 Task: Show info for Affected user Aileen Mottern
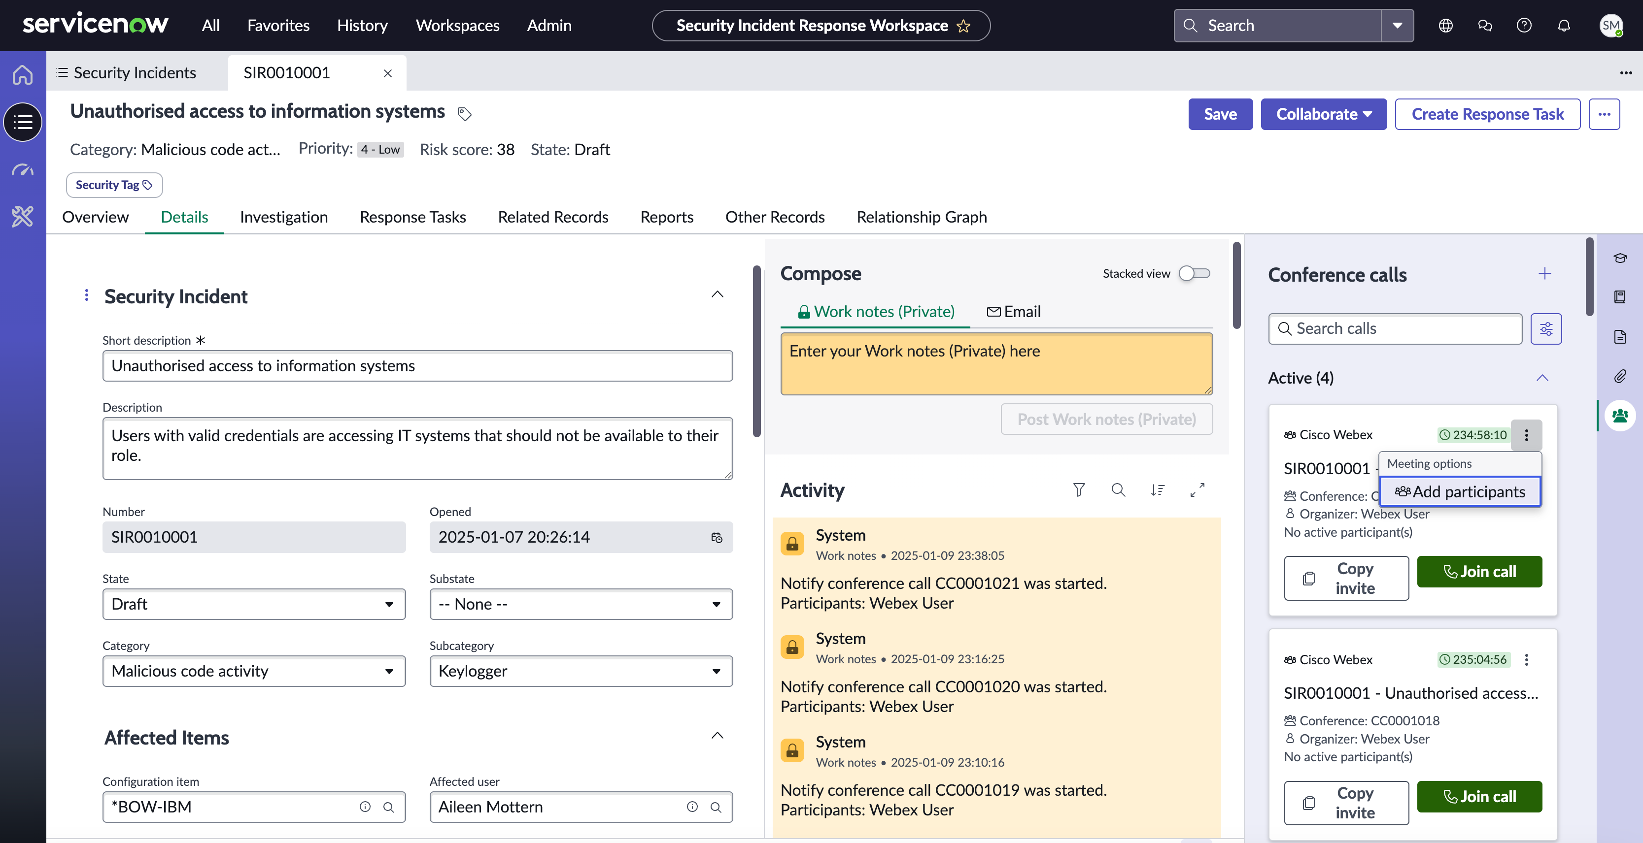(x=692, y=807)
